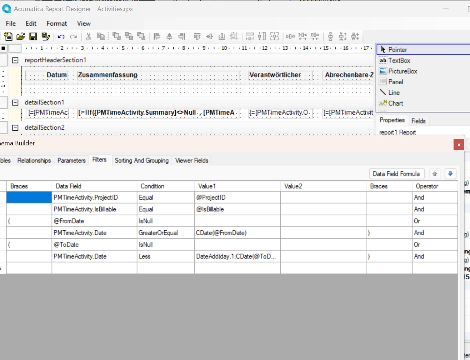Click the Align Rights toolbar icon
470x360 pixels.
point(182,36)
